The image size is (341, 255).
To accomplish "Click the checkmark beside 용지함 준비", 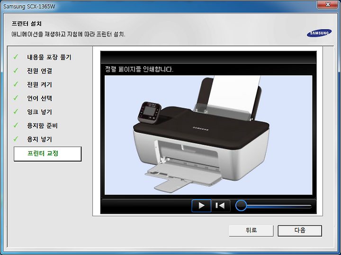I will click(x=16, y=125).
